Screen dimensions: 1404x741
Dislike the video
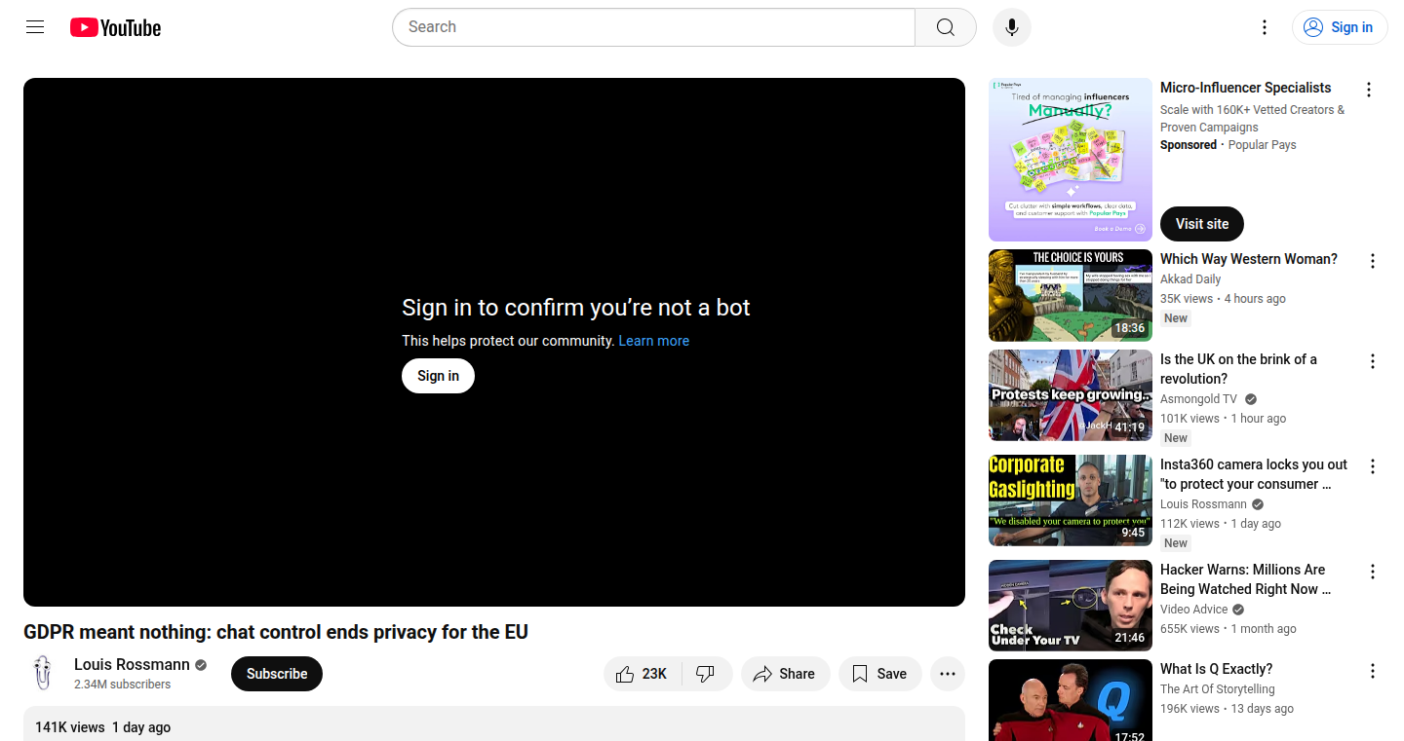[x=707, y=674]
